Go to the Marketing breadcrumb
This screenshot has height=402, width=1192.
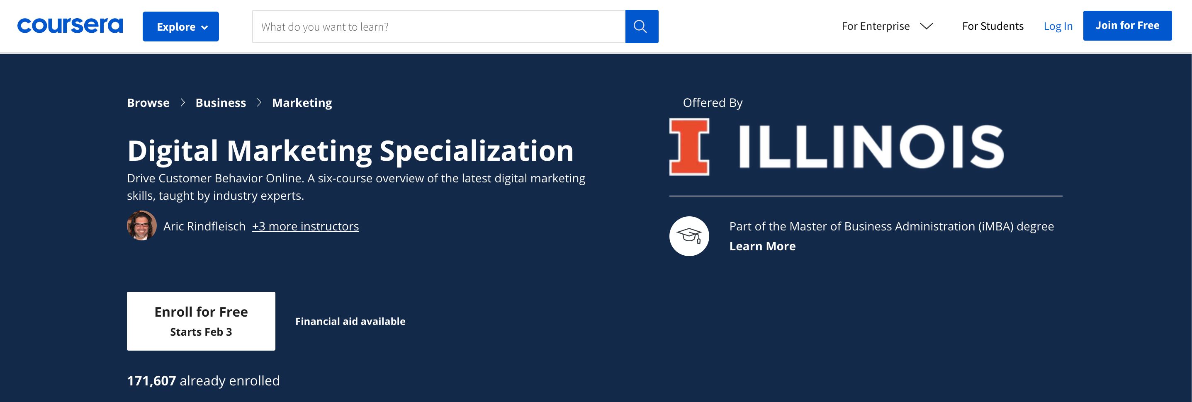(x=302, y=103)
